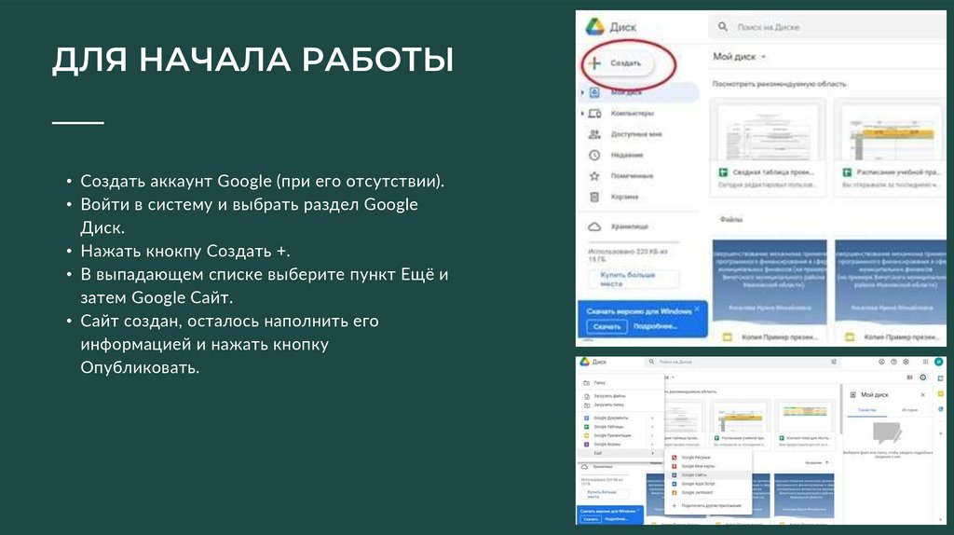Click the lower screenshot's vertical scrollbar
This screenshot has width=954, height=535.
(x=841, y=409)
